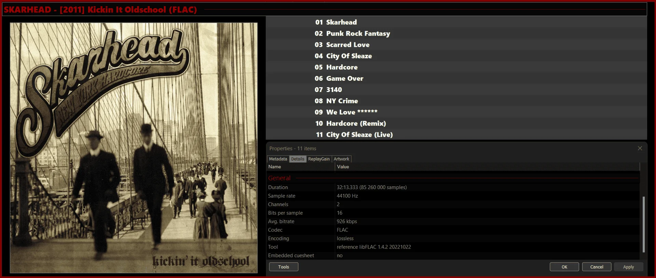The height and width of the screenshot is (278, 656).
Task: Select track 10 Hardcore (Remix)
Action: 456,123
